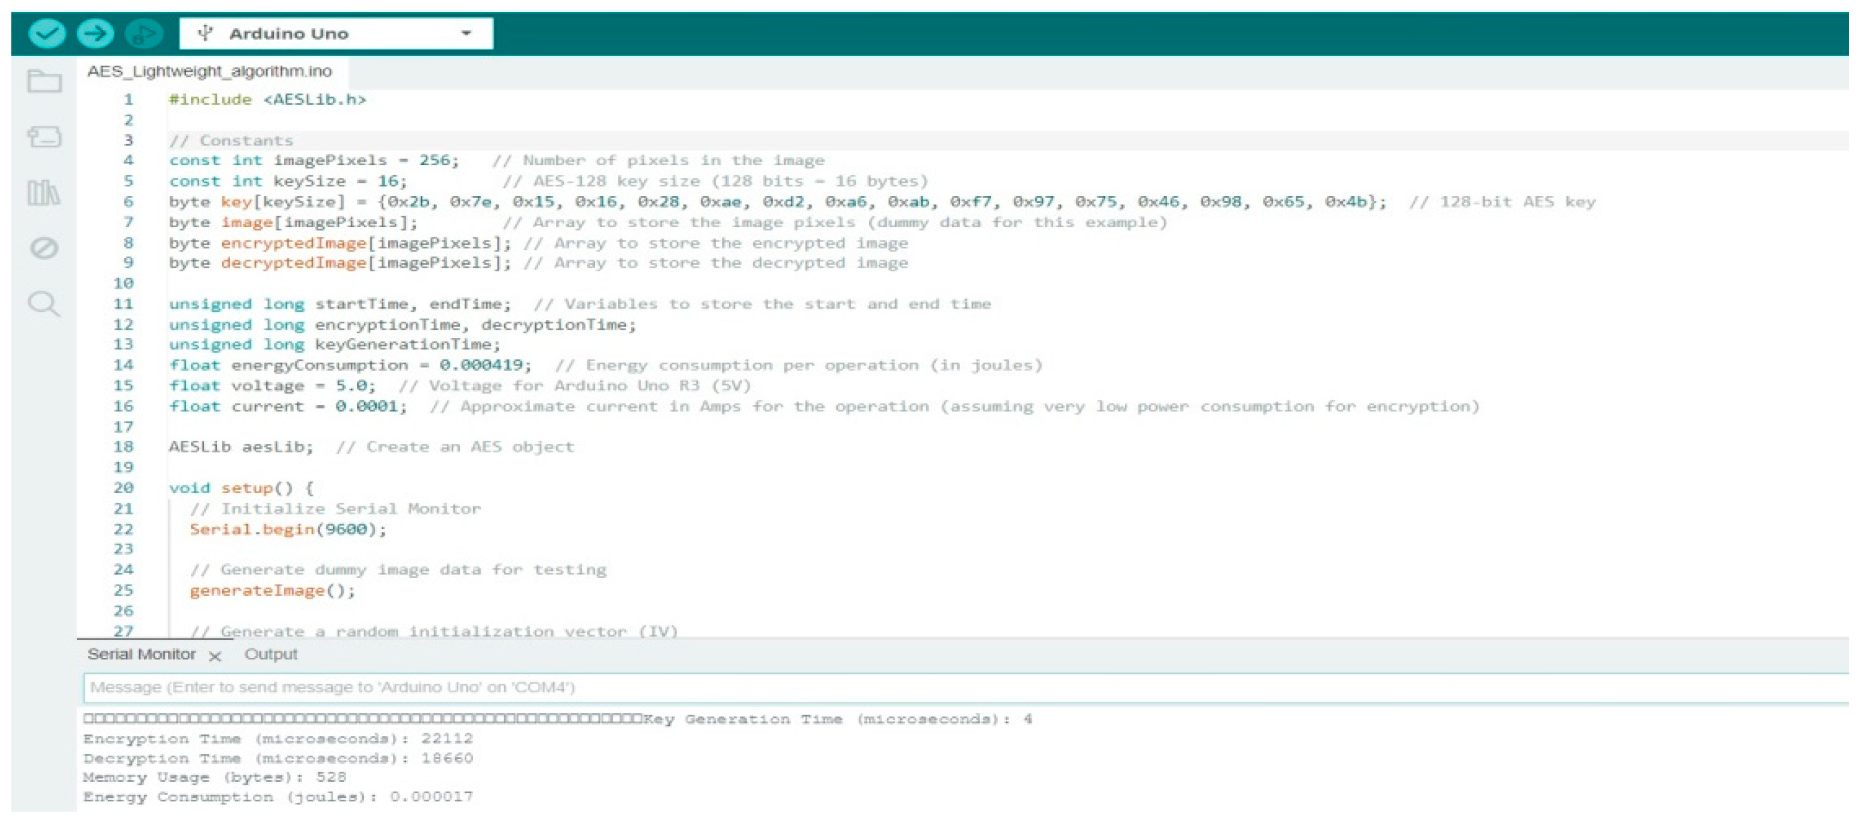Open the Library Manager books icon

coord(44,193)
